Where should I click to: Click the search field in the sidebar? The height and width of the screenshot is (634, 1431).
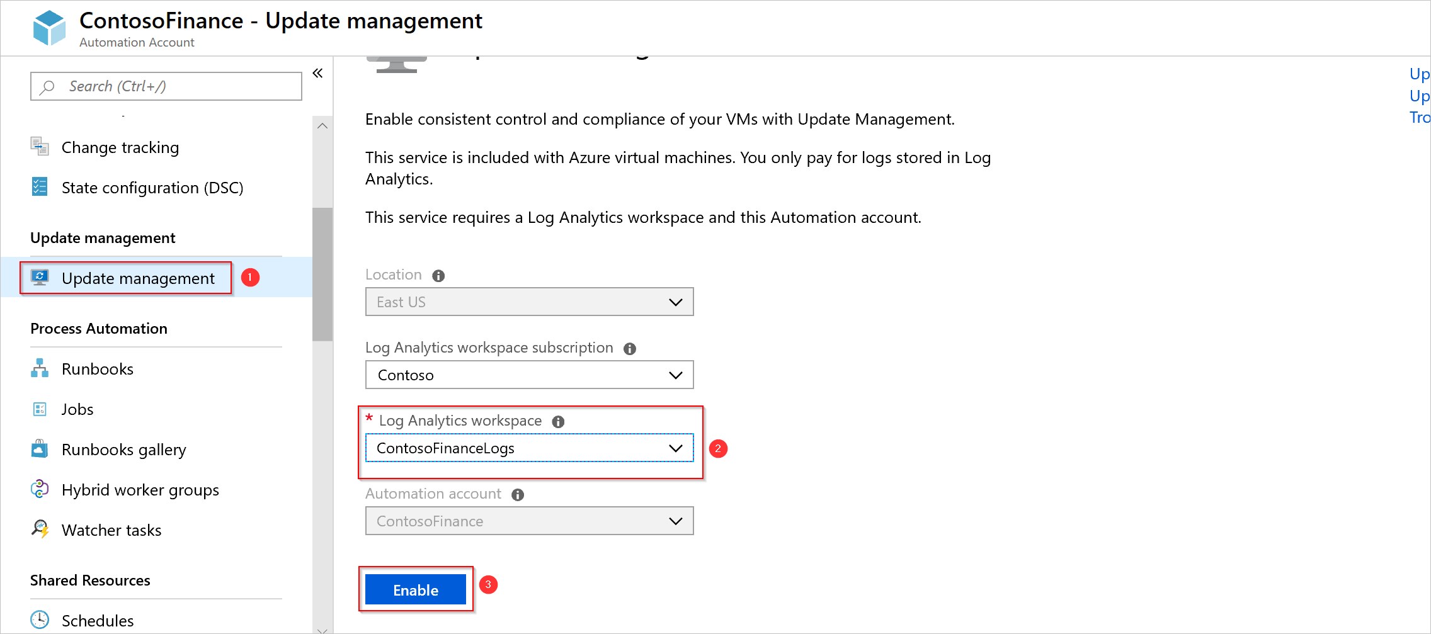166,86
